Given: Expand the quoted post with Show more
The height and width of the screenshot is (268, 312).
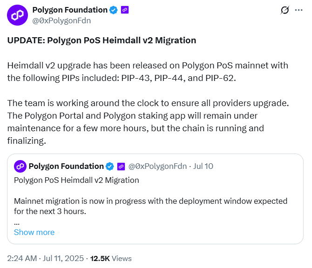Looking at the screenshot, I should pos(34,232).
